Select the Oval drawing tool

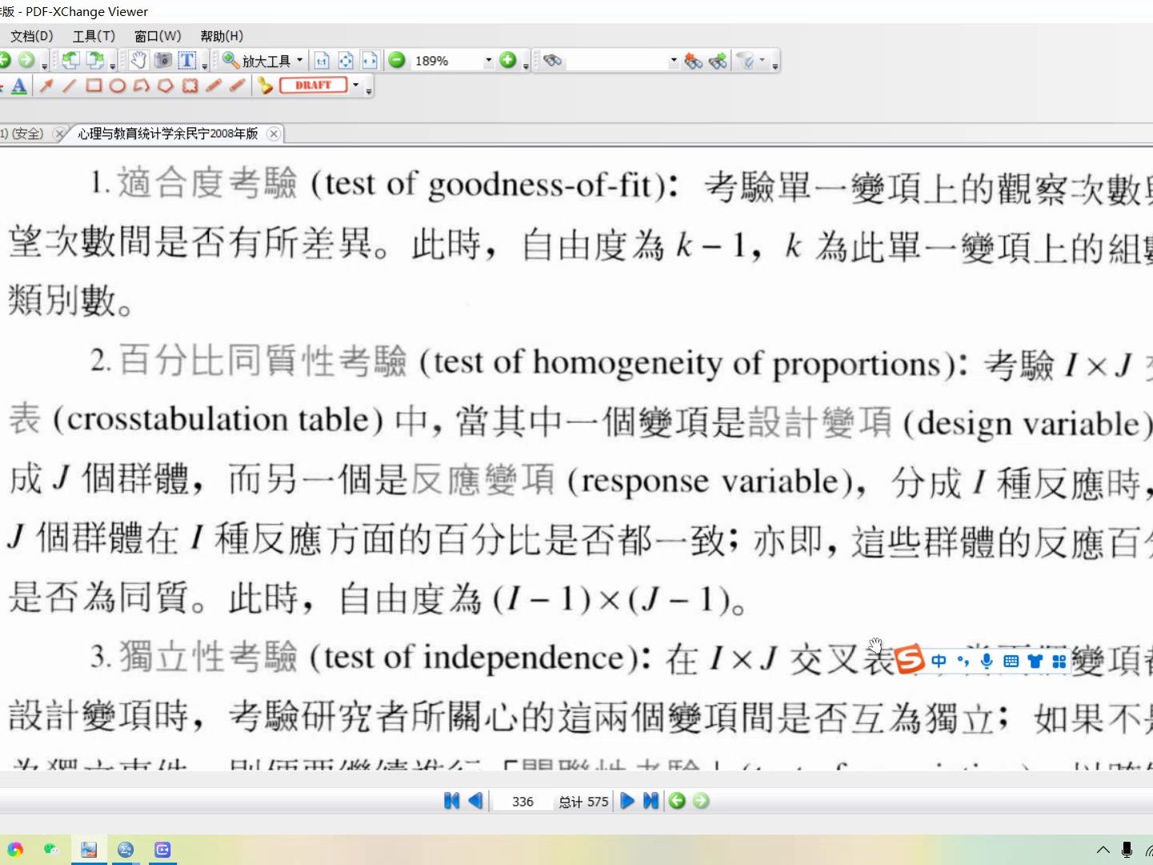click(x=118, y=86)
